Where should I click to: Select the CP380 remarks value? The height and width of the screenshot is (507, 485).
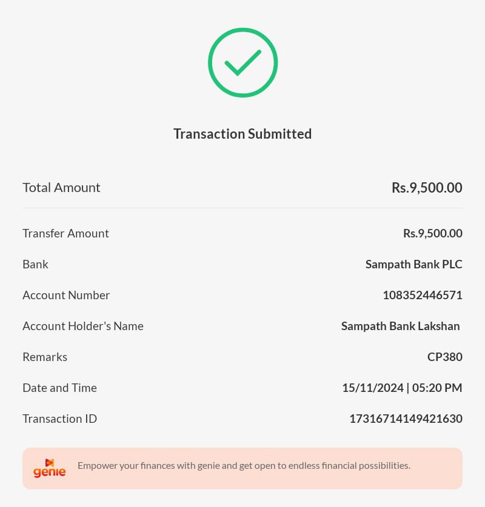(x=444, y=357)
